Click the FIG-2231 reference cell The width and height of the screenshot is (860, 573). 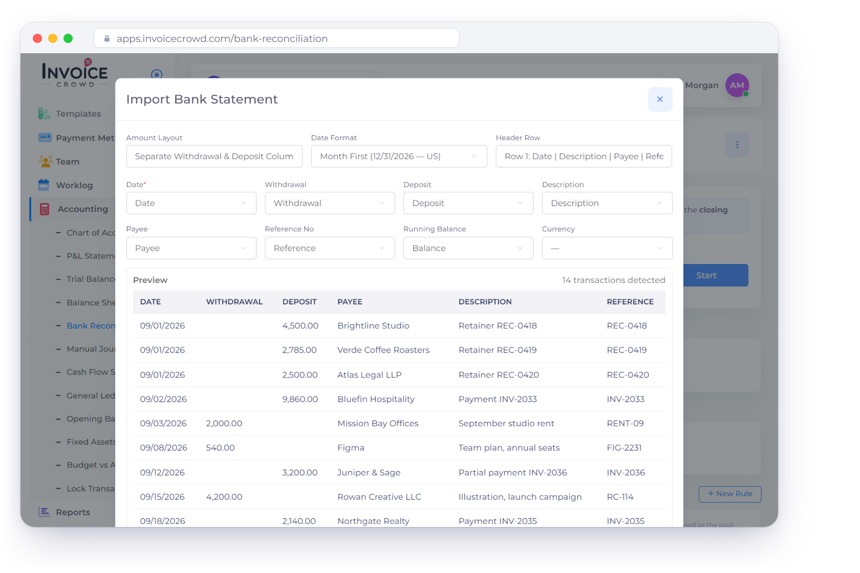tap(624, 448)
